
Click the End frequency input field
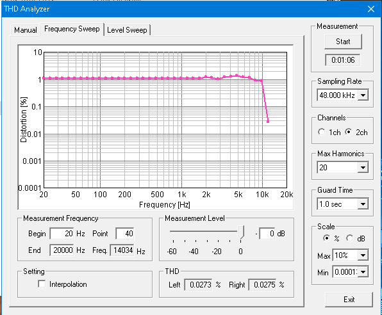pyautogui.click(x=62, y=250)
